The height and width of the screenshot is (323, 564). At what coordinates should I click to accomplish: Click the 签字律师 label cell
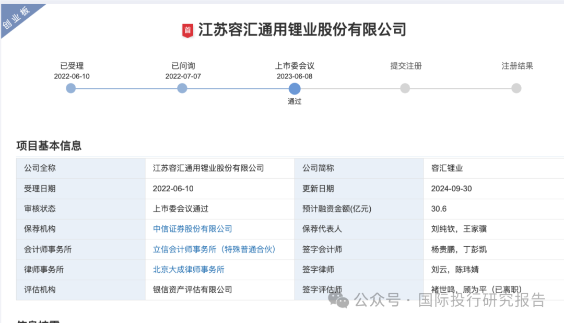(x=359, y=269)
